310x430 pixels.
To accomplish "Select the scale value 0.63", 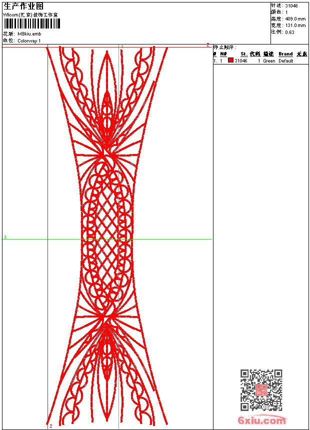I will (289, 32).
